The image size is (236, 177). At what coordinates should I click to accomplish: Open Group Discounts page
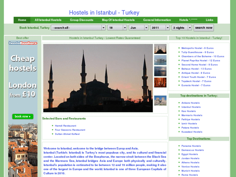coord(81,20)
